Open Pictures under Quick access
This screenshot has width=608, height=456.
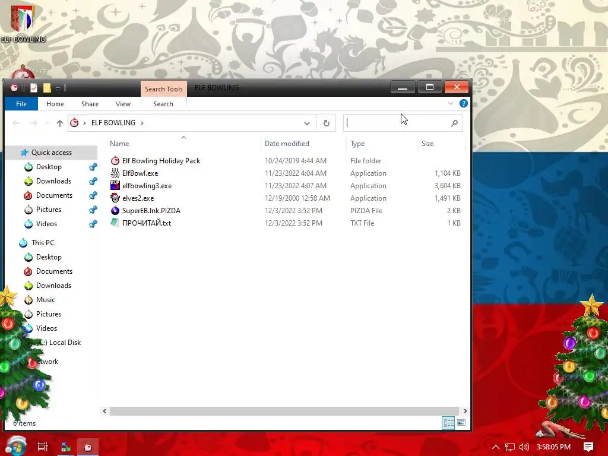(x=49, y=210)
